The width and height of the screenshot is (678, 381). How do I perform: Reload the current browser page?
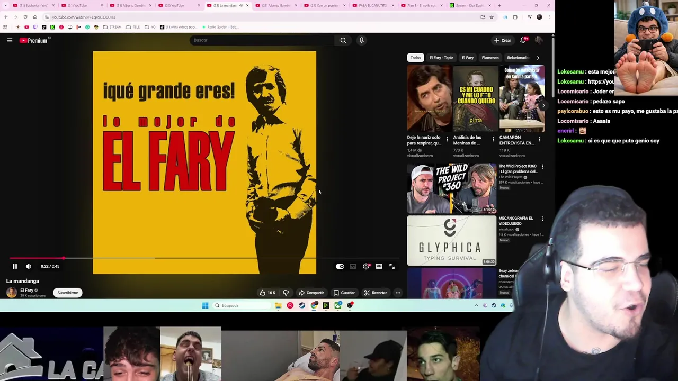coord(25,17)
